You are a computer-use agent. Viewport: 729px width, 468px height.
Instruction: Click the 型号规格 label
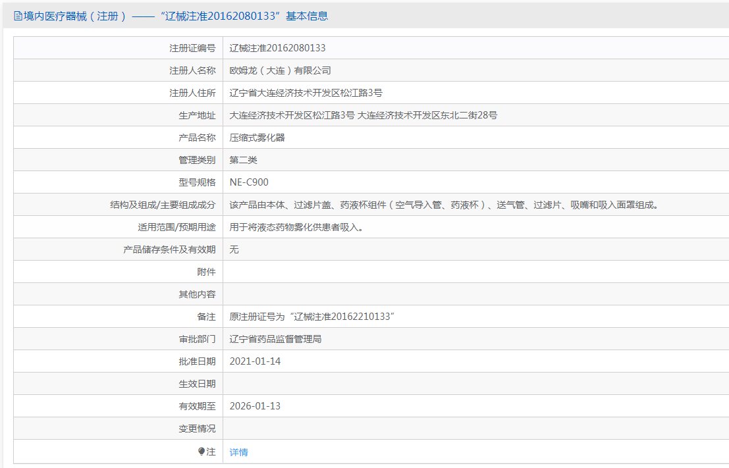pyautogui.click(x=197, y=182)
